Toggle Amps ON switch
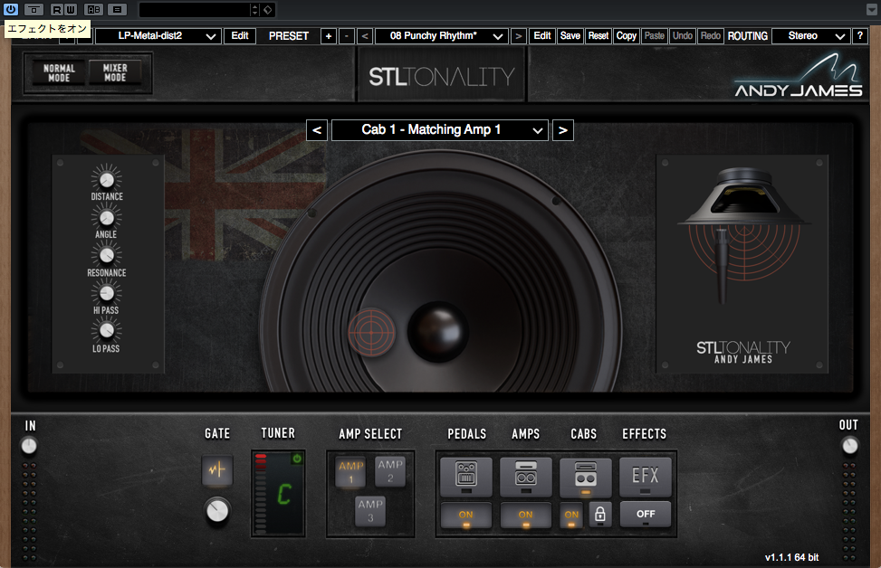 pos(526,516)
